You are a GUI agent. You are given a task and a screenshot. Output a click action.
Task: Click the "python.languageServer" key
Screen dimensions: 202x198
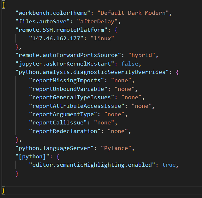54,148
